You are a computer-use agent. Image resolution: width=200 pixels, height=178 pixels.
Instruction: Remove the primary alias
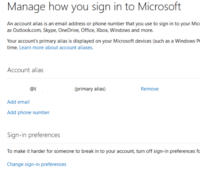[150, 89]
